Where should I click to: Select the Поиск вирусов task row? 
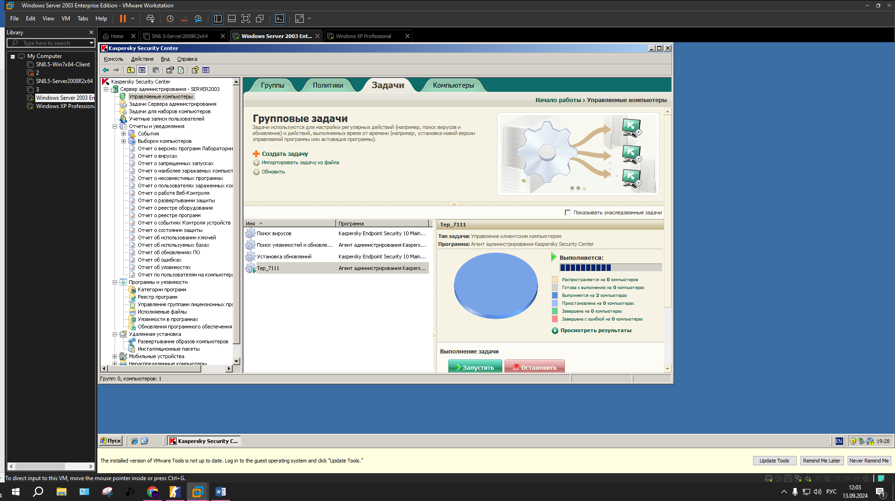pyautogui.click(x=337, y=233)
